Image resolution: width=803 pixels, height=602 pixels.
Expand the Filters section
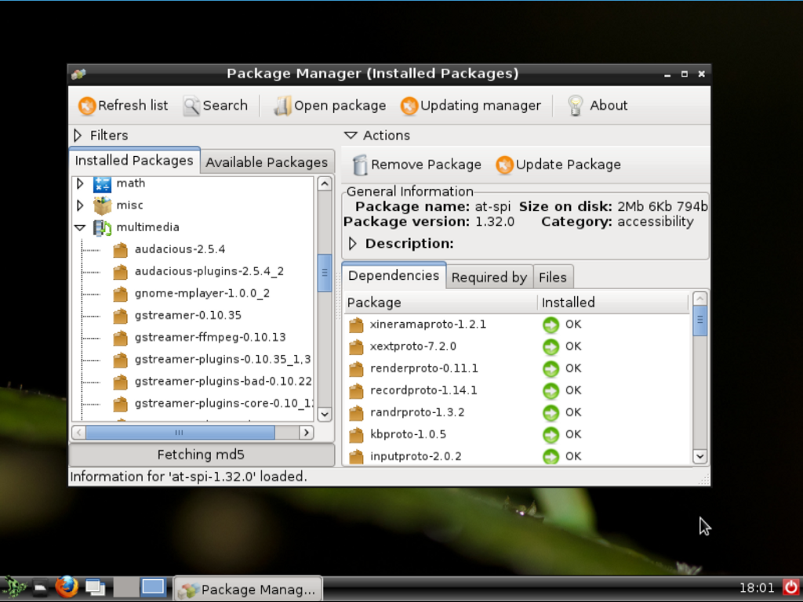coord(78,136)
